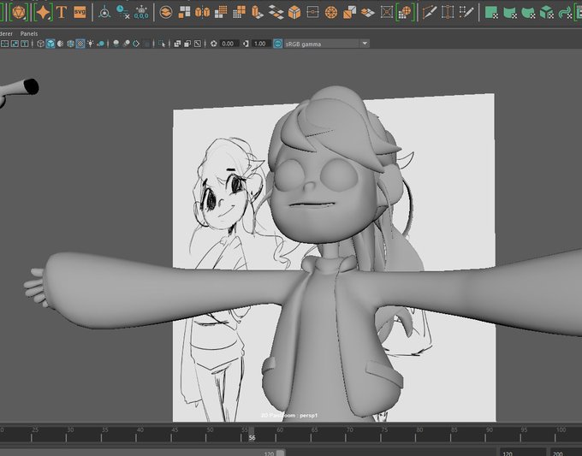Apply Planar UV mapping shelf icon
Viewport: 582px width, 456px height.
coord(491,12)
